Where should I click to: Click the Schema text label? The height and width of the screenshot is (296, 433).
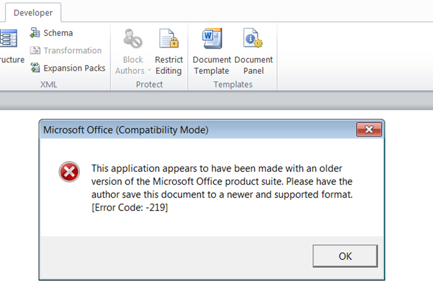tap(58, 33)
